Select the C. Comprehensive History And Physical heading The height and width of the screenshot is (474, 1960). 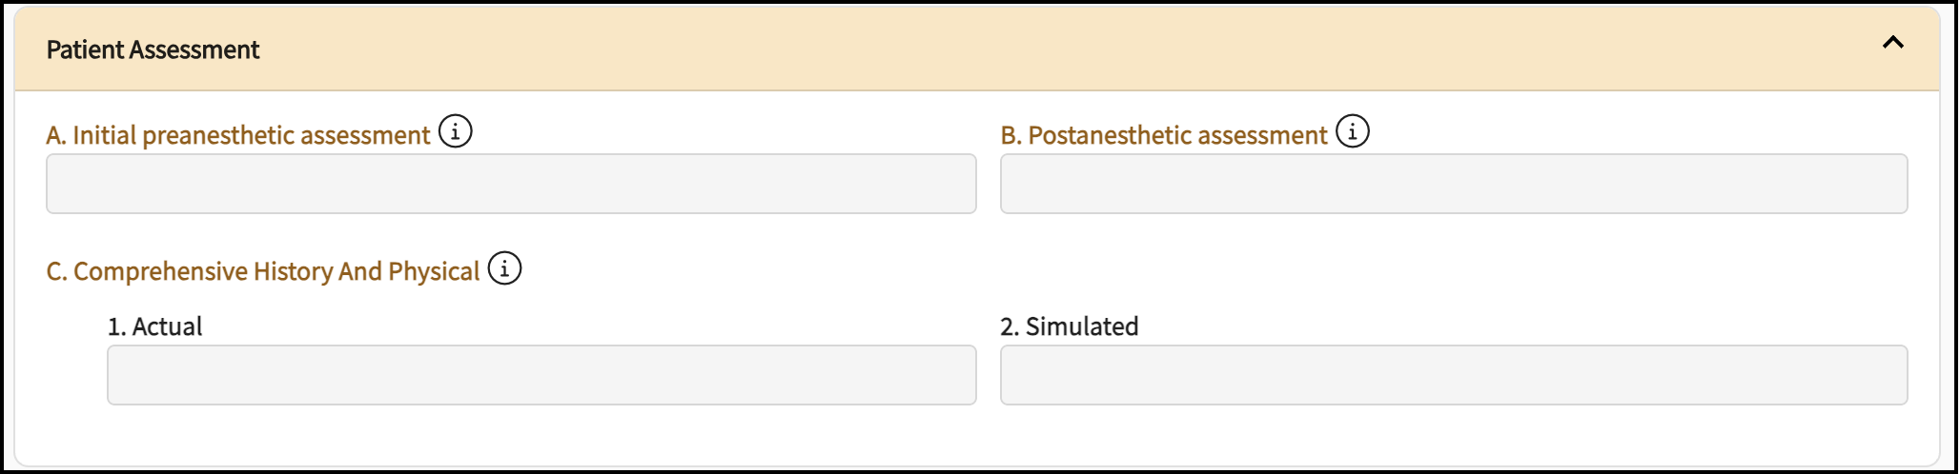[263, 271]
